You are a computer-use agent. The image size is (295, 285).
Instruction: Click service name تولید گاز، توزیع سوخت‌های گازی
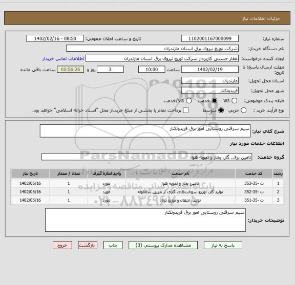click(180, 192)
